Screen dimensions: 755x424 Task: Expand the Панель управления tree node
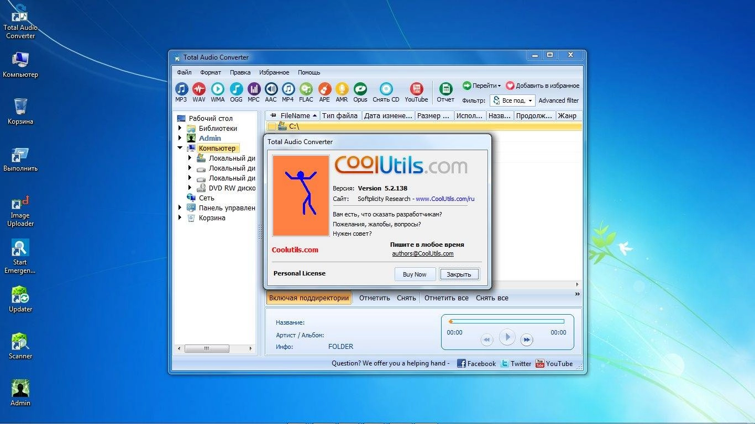click(x=180, y=208)
